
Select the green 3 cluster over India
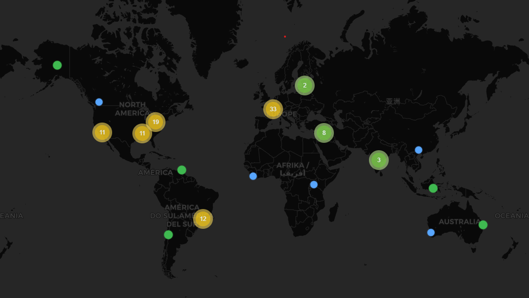tap(378, 160)
